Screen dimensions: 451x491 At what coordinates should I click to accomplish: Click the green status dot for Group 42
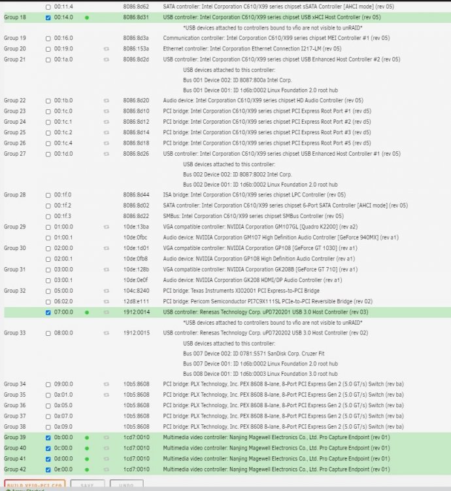(87, 469)
